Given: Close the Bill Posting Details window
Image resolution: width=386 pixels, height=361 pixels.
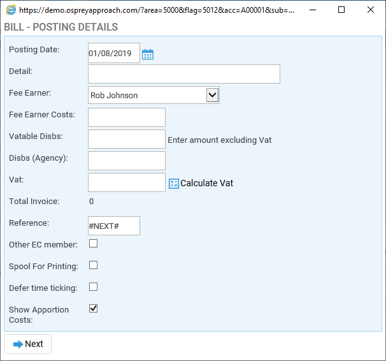Looking at the screenshot, I should [371, 10].
